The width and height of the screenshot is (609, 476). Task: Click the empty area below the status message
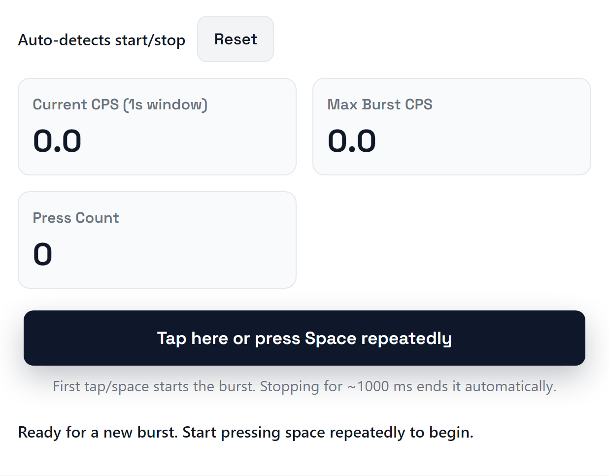[x=304, y=461]
